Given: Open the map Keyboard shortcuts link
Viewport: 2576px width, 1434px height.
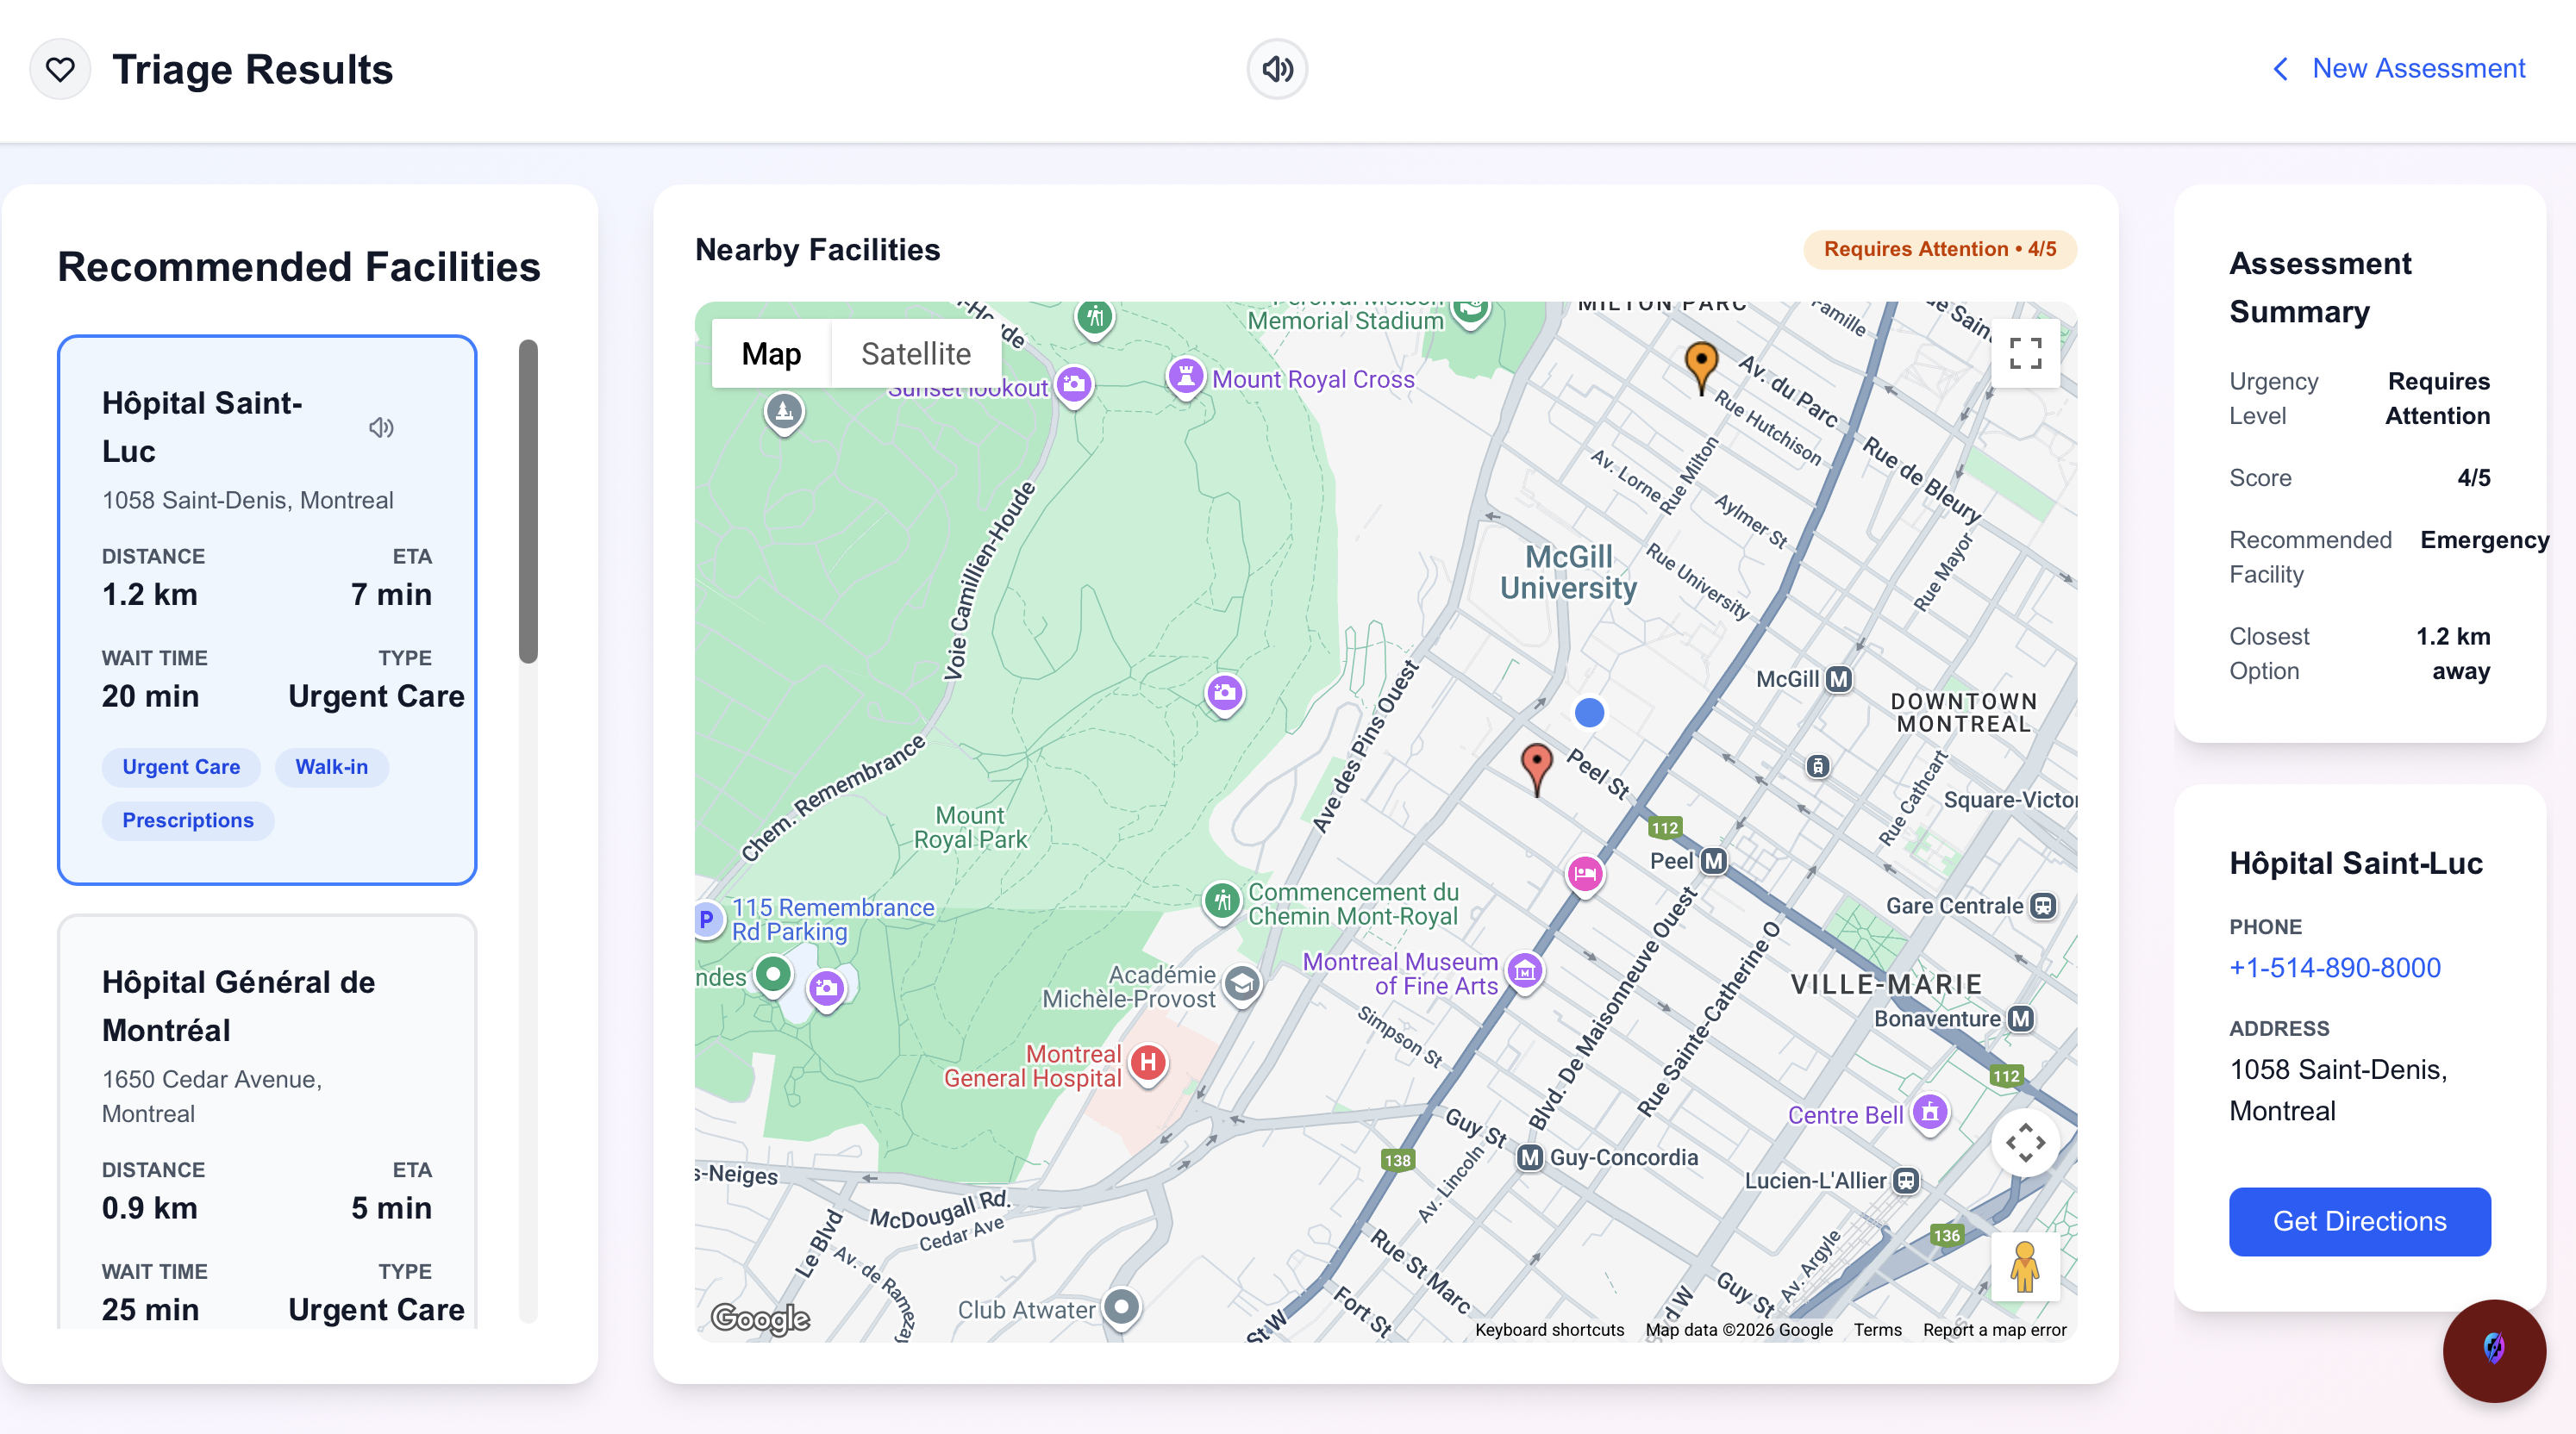Looking at the screenshot, I should pyautogui.click(x=1549, y=1329).
